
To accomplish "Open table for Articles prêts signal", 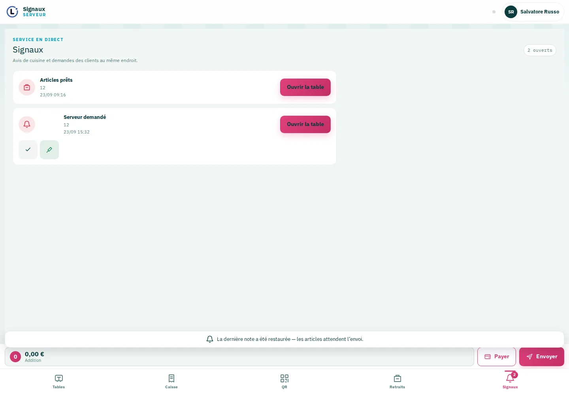I will point(305,87).
